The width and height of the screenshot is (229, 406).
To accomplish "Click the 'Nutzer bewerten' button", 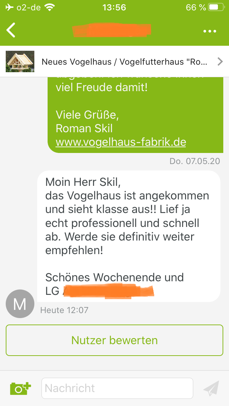I will coord(114,340).
